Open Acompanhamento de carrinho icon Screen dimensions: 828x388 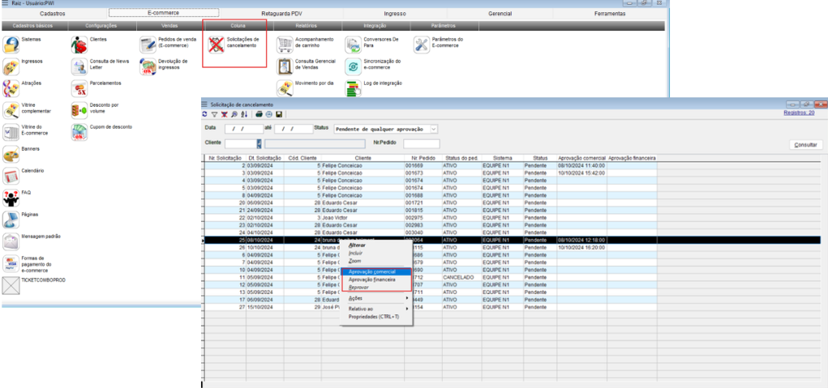click(284, 44)
